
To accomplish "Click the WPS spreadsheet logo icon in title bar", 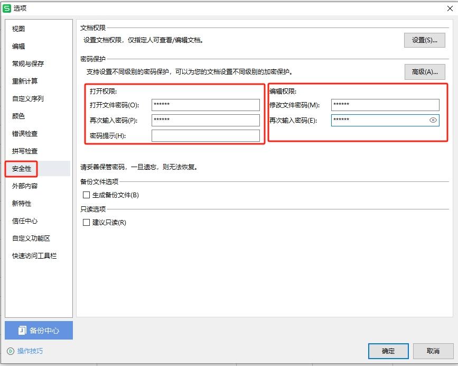I will [x=6, y=8].
